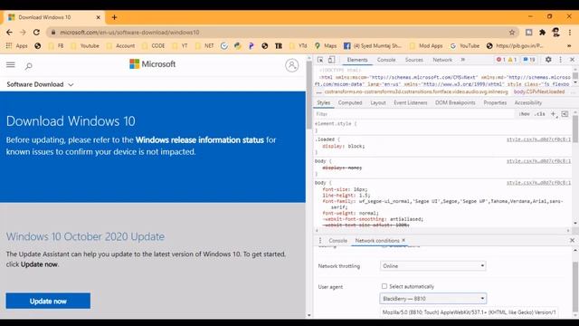The height and width of the screenshot is (326, 579).
Task: Switch to the Console tab in the top DevTools bar
Action: [386, 60]
